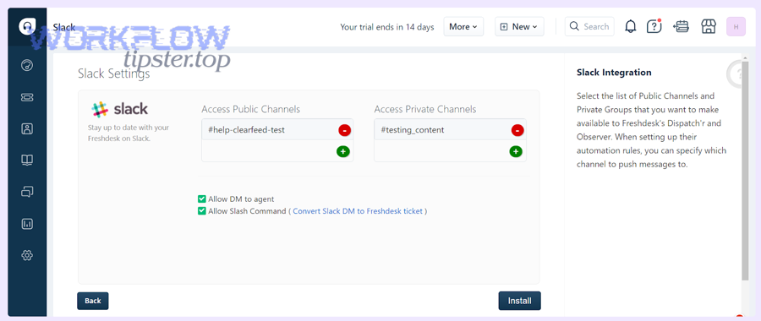The width and height of the screenshot is (761, 321).
Task: Click the page vertical scrollbar
Action: [745, 170]
